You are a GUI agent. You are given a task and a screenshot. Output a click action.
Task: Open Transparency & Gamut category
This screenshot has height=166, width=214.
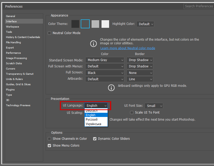24,74
